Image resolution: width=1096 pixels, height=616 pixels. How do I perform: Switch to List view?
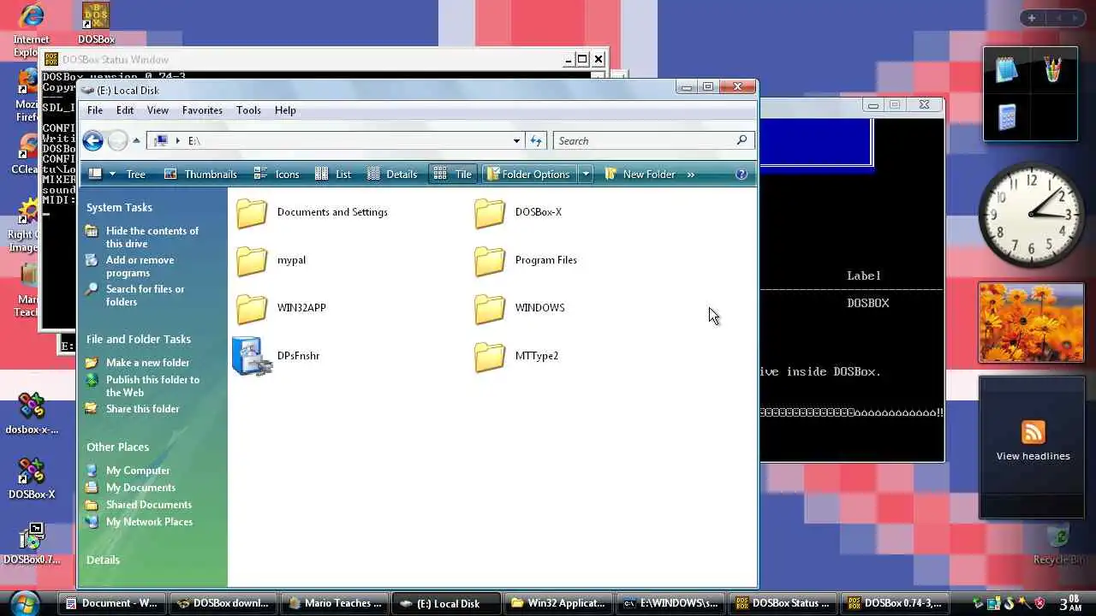(333, 174)
